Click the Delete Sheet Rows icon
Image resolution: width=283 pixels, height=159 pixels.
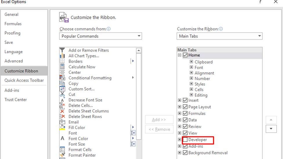62,117
